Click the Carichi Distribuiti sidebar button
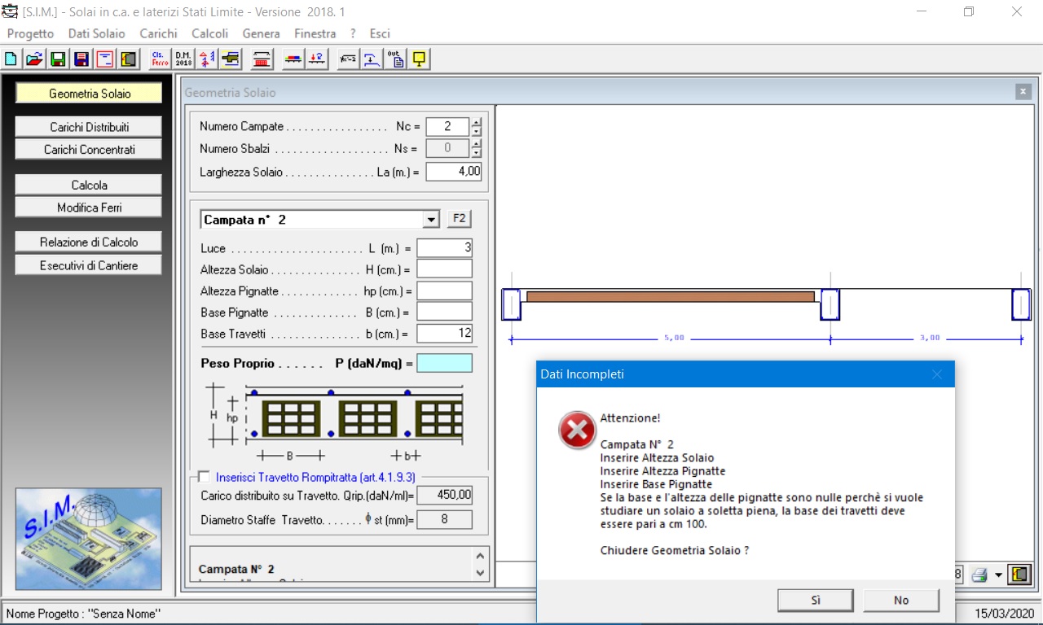 [90, 127]
